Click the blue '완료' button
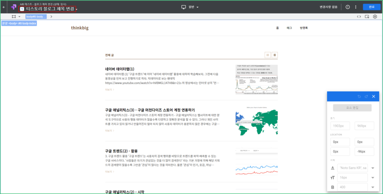The height and width of the screenshot is (194, 383). [x=372, y=7]
